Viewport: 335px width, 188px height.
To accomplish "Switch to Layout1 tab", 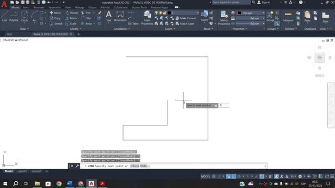I will tap(22, 171).
